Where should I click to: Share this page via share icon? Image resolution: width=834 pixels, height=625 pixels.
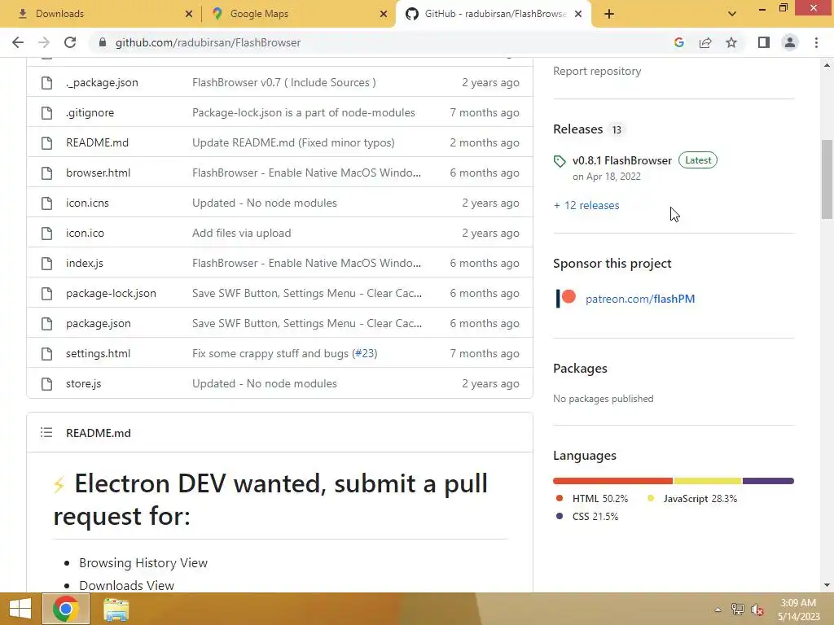(x=705, y=42)
